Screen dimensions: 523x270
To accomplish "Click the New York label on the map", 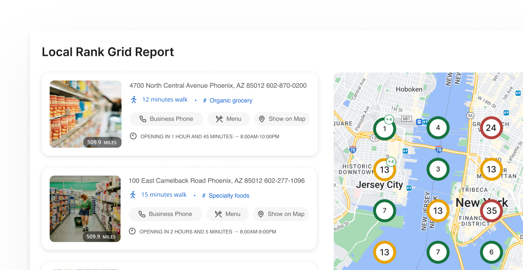I will coord(482,202).
